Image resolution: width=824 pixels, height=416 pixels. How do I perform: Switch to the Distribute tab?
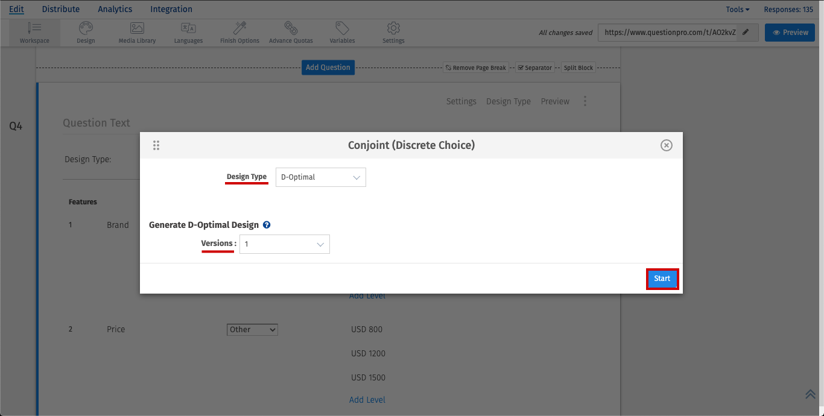[x=61, y=9]
